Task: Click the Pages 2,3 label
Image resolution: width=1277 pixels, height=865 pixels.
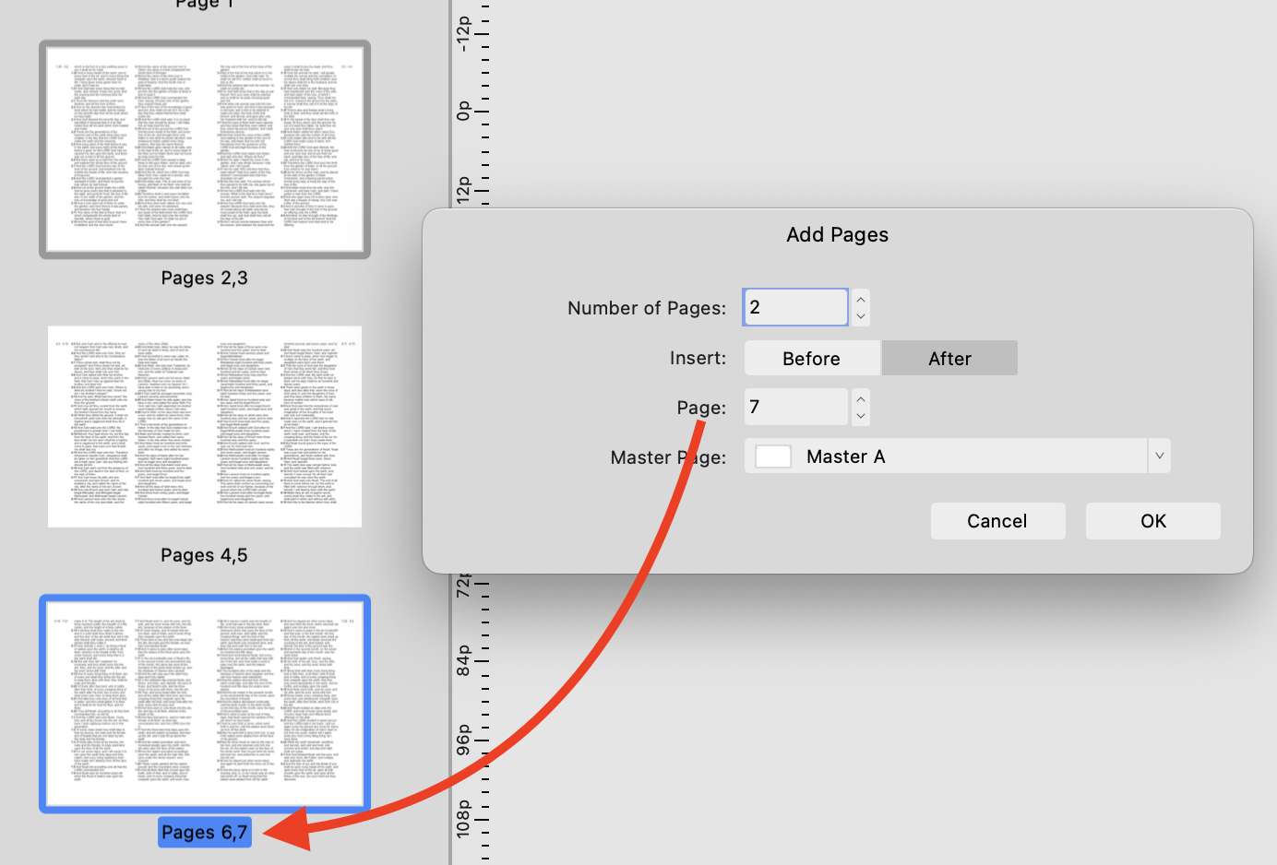Action: 204,278
